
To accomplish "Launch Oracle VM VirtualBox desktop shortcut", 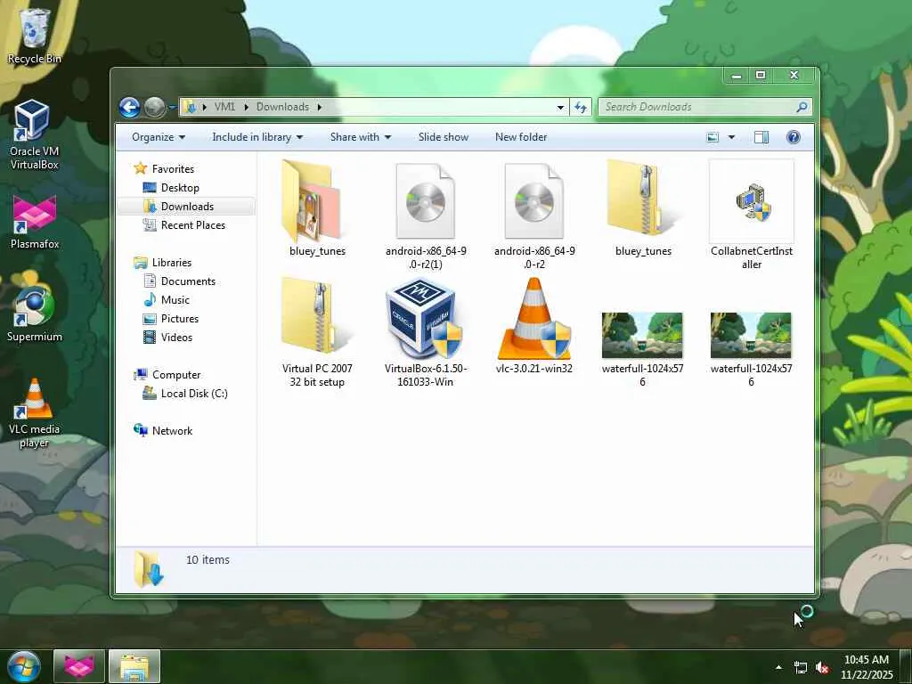I will tap(35, 135).
